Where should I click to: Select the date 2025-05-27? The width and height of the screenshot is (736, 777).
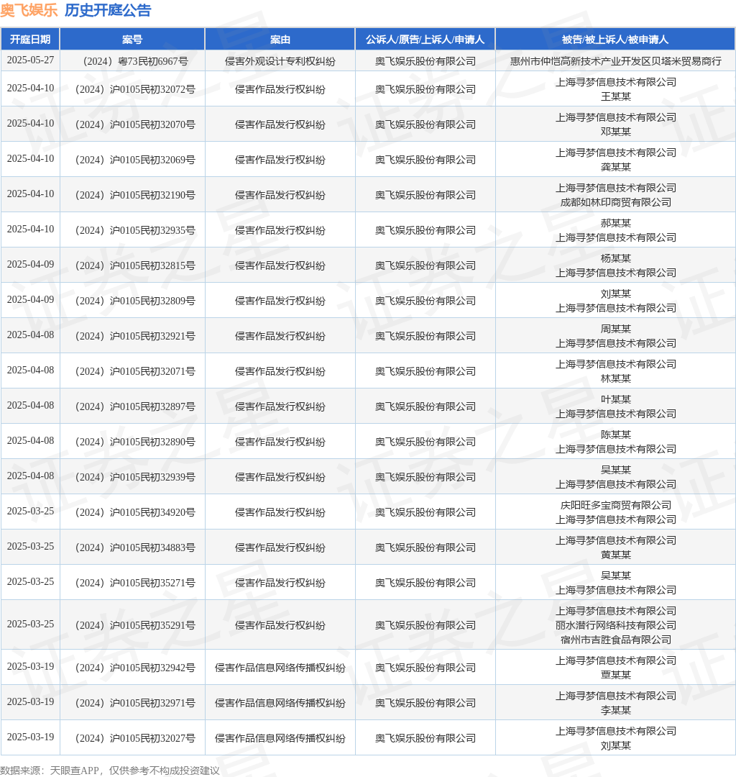click(x=30, y=60)
